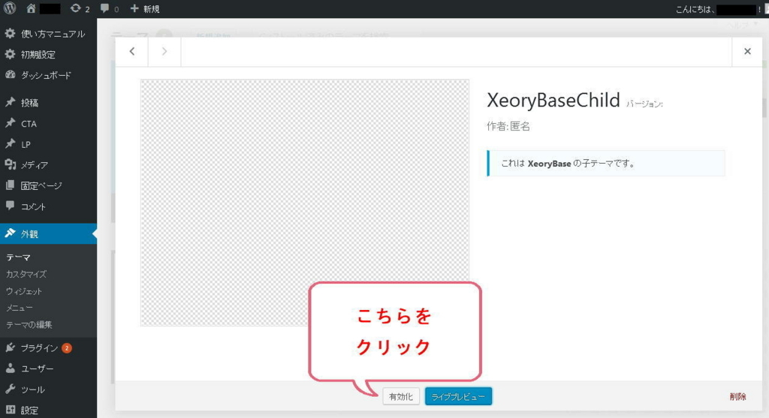Screen dimensions: 769x418
Task: Click the pin icon beside 投稿
Action: click(x=10, y=102)
